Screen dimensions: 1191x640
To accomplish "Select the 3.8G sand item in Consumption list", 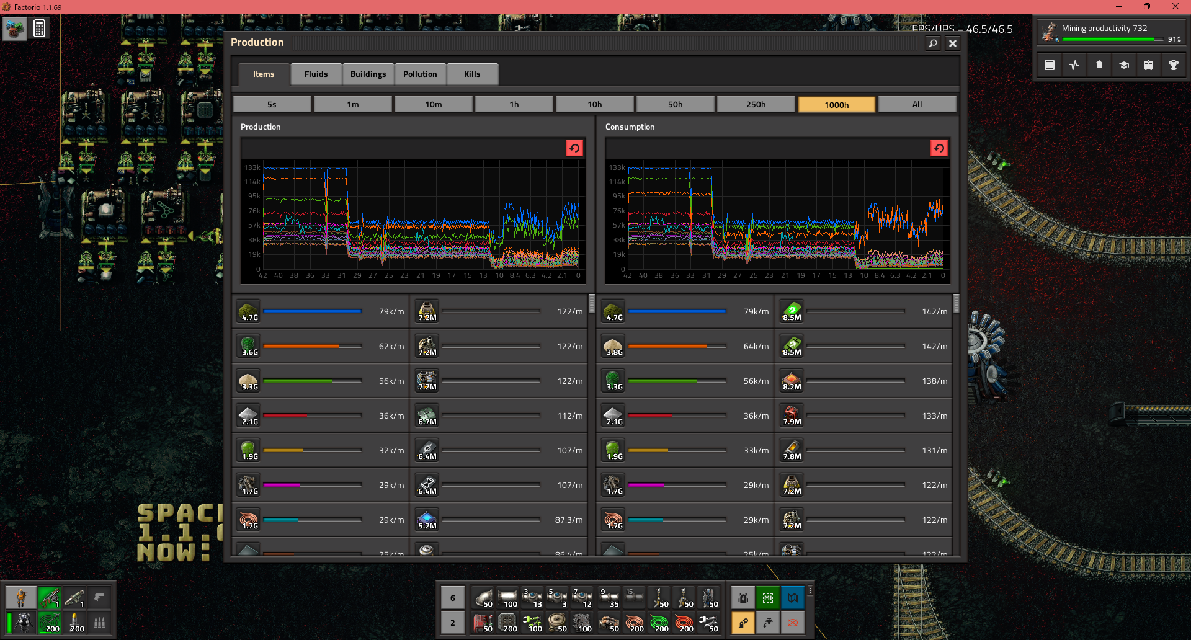I will pos(613,346).
